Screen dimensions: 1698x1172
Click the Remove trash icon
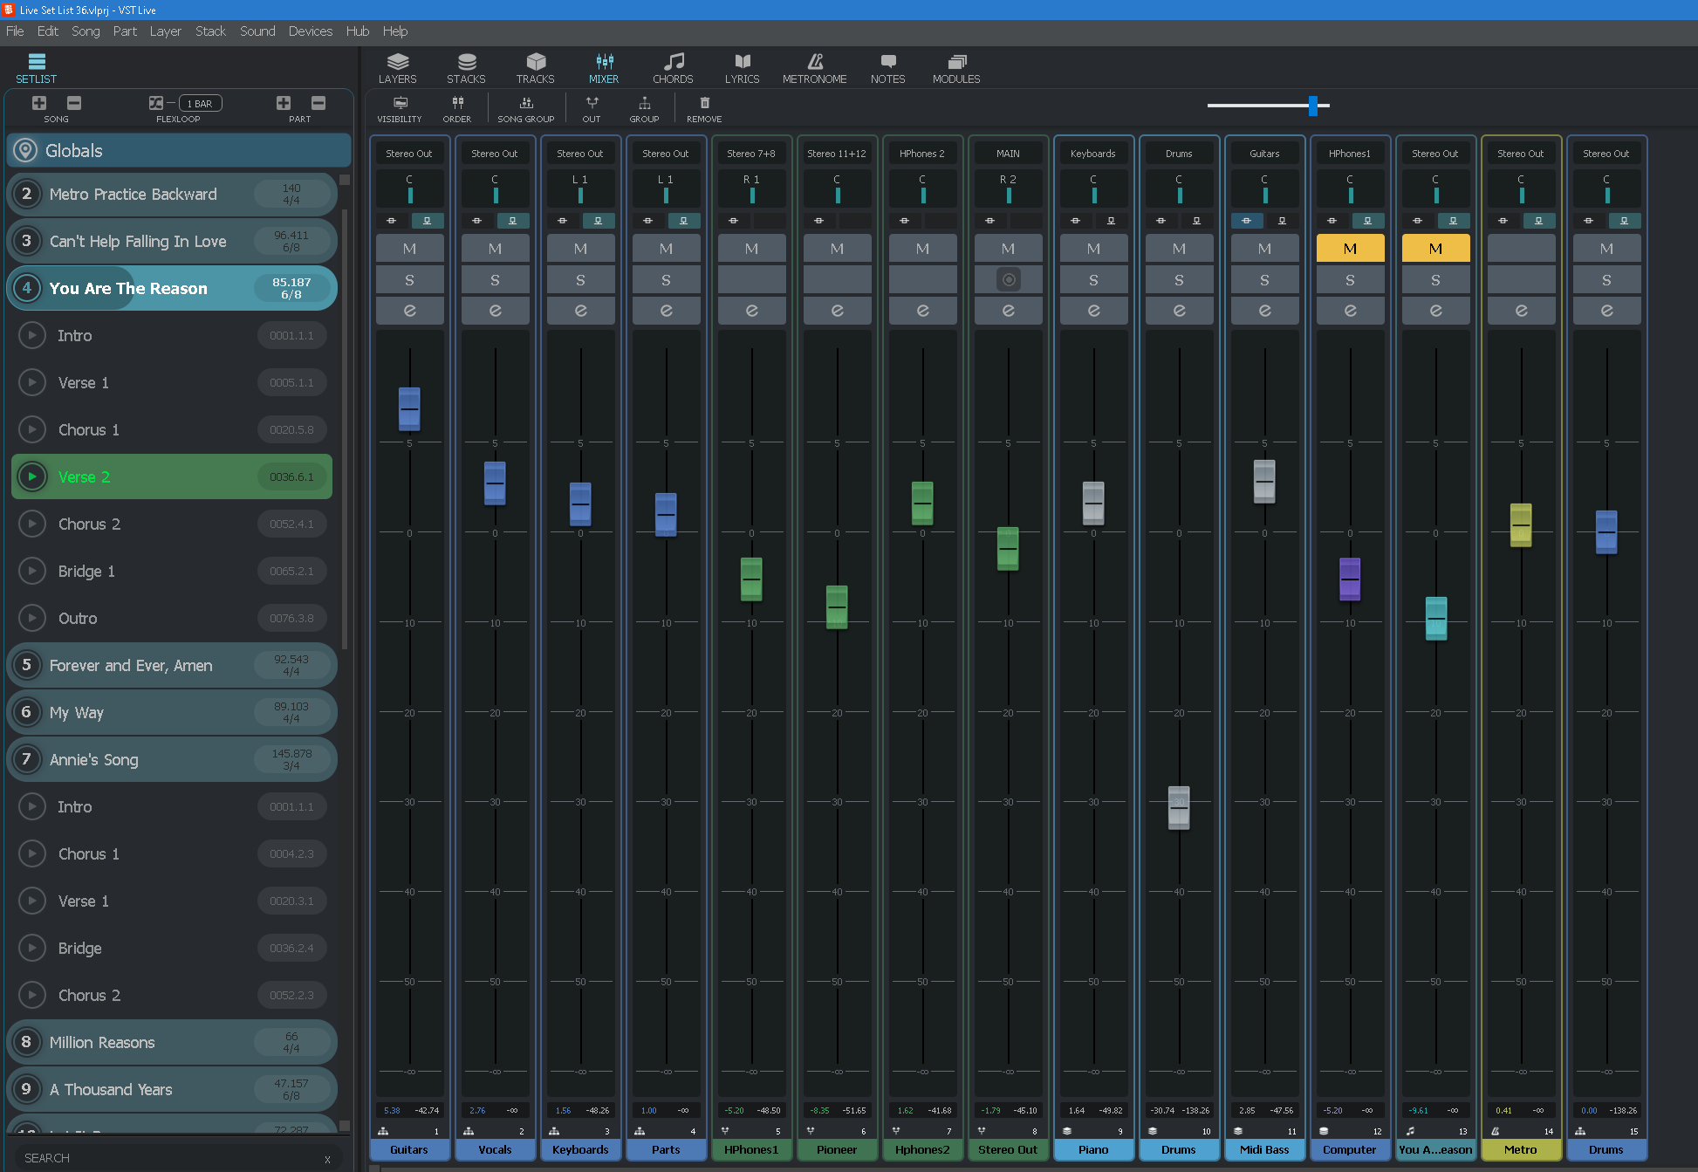[704, 103]
